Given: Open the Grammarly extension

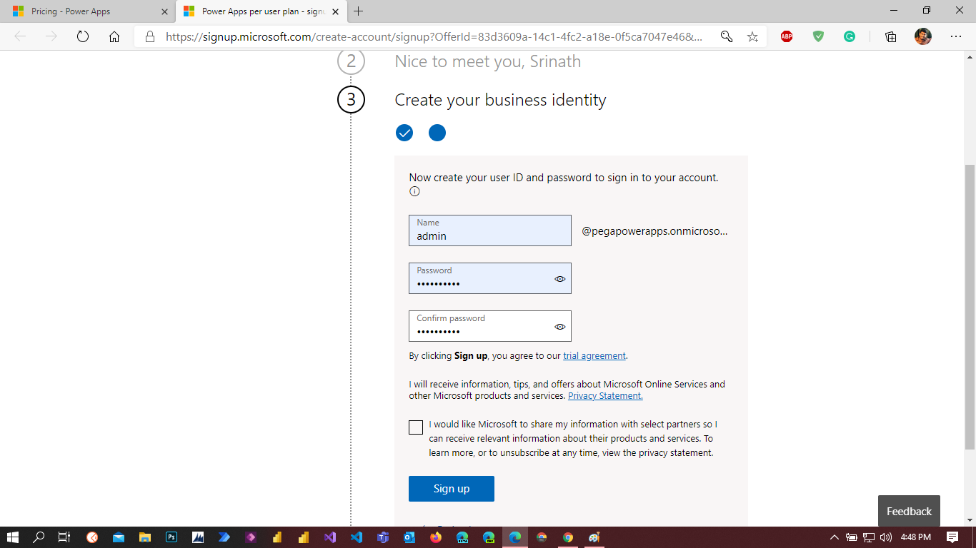Looking at the screenshot, I should pyautogui.click(x=850, y=36).
